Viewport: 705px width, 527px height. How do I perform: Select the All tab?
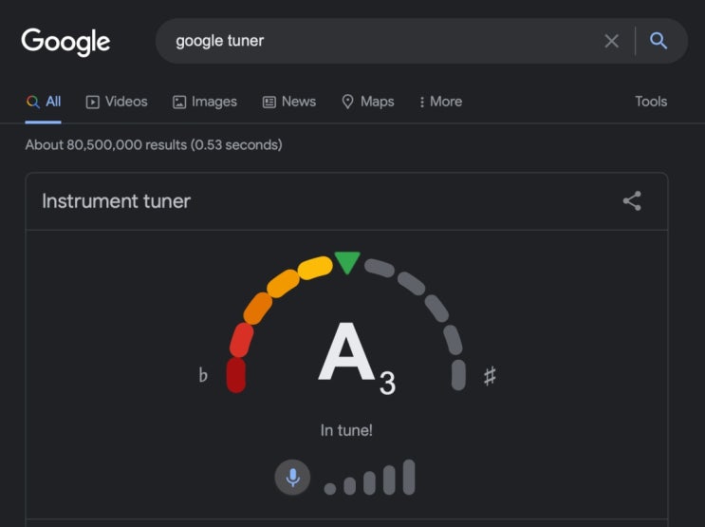pos(43,102)
